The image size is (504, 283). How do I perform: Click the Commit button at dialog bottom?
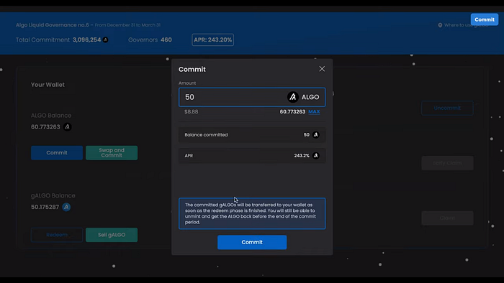click(252, 242)
